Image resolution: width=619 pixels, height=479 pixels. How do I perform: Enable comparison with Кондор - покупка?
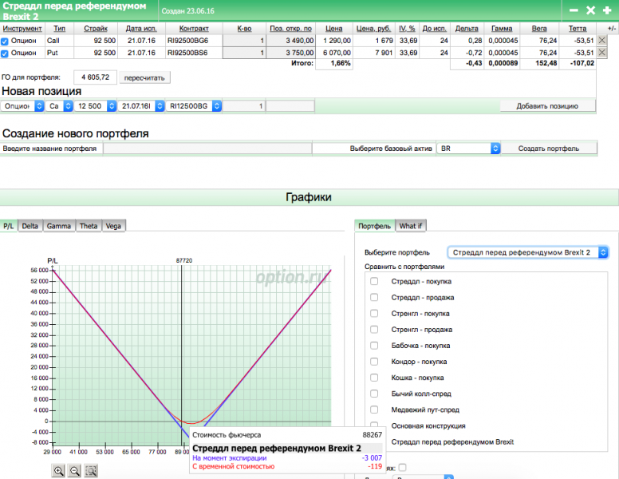coord(374,362)
